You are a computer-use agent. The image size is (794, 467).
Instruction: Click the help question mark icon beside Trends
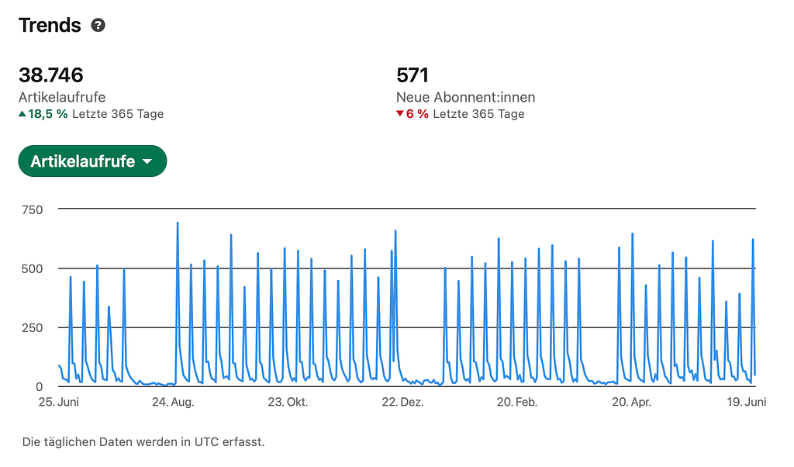click(98, 25)
